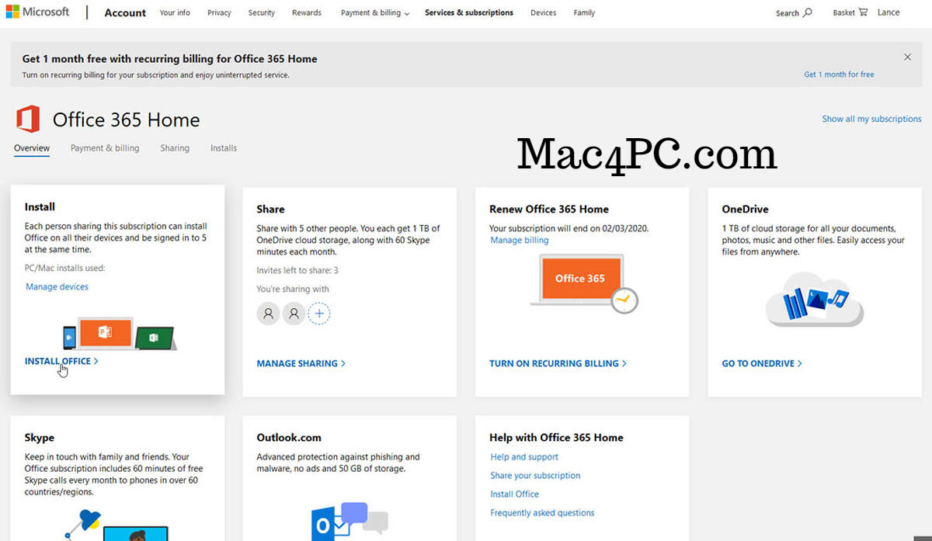Image resolution: width=932 pixels, height=541 pixels.
Task: Select the left sharing member avatar
Action: 268,314
